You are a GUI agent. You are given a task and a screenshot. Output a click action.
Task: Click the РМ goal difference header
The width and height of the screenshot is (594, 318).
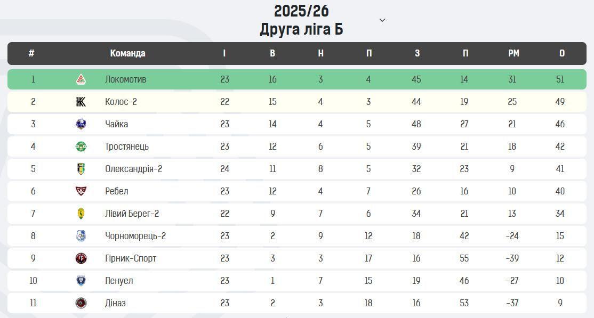tap(513, 53)
